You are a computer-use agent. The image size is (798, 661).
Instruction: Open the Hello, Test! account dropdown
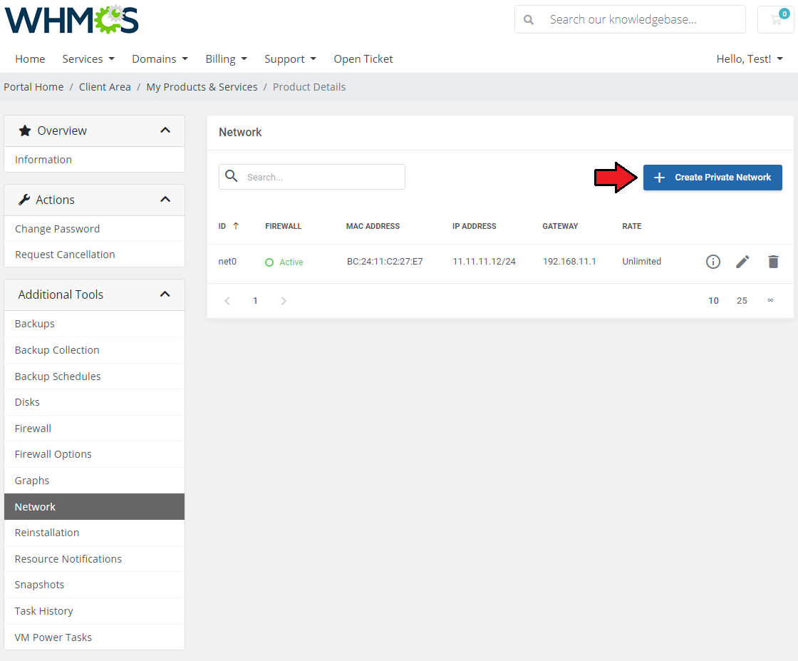[749, 59]
